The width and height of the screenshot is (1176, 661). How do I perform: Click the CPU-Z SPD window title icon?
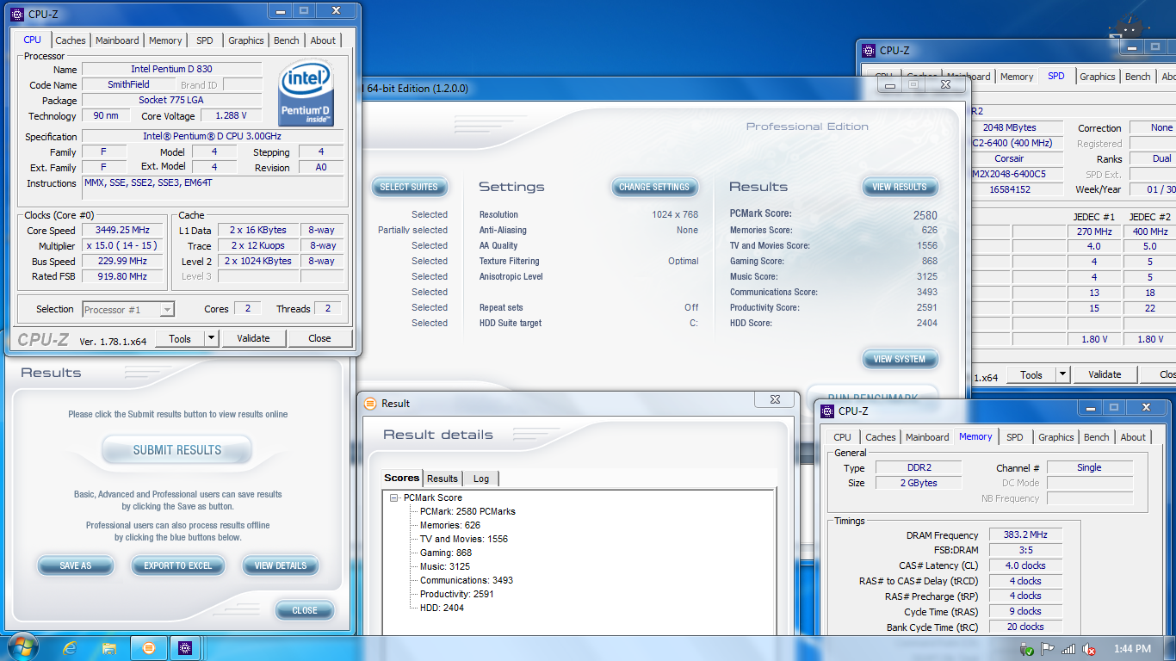pyautogui.click(x=869, y=51)
